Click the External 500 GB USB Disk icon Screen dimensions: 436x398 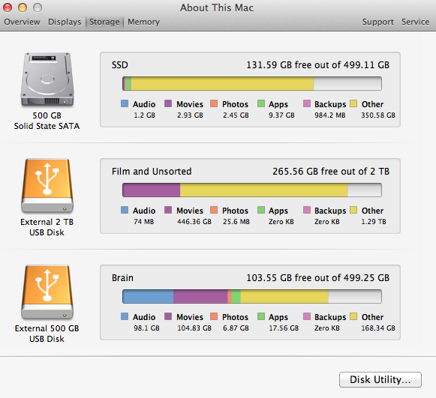[47, 292]
